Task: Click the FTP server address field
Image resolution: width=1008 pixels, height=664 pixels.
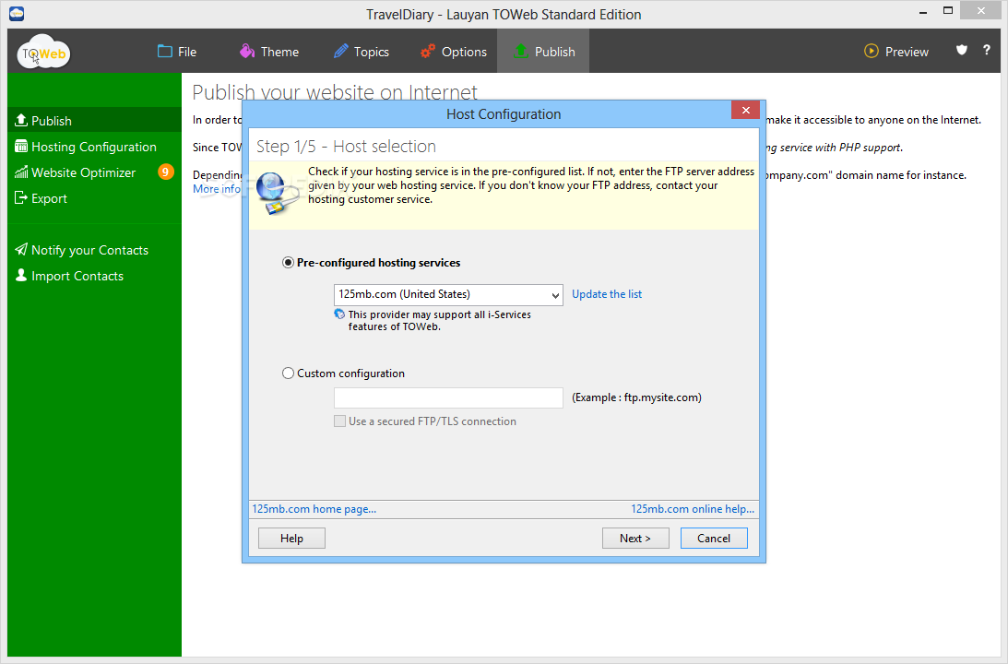Action: point(448,397)
